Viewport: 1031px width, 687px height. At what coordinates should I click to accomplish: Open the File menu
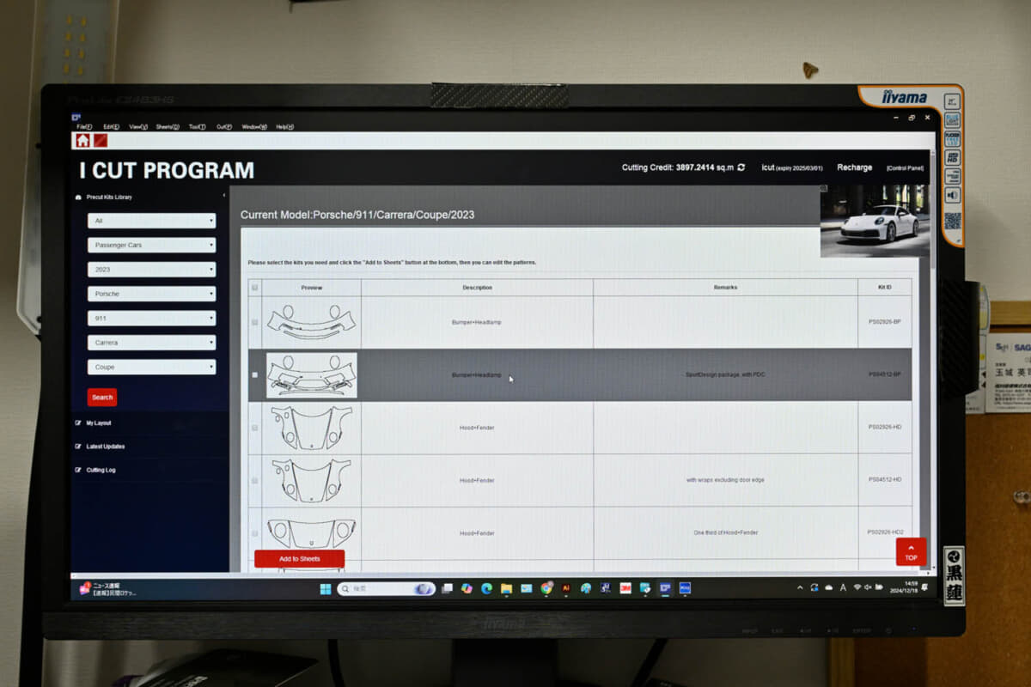84,126
